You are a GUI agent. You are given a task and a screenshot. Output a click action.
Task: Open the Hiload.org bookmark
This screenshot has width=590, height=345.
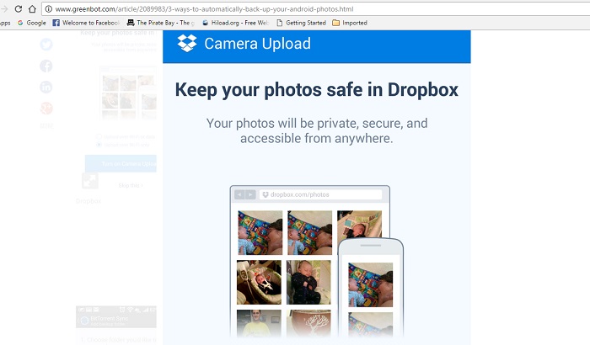pos(235,23)
